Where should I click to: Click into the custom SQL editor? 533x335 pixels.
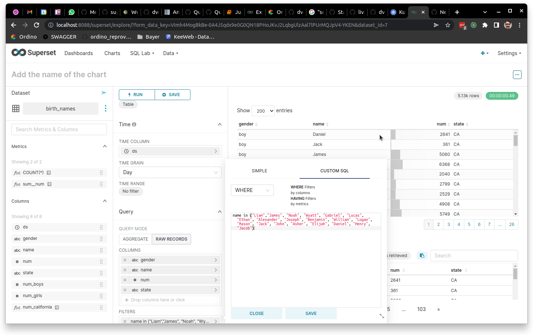point(306,260)
